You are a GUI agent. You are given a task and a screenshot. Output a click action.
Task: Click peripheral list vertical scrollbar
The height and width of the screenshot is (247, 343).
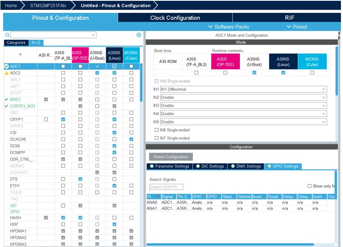(x=142, y=82)
